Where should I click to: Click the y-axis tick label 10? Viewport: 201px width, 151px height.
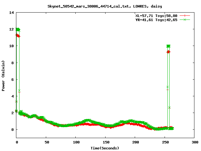pos(11,46)
